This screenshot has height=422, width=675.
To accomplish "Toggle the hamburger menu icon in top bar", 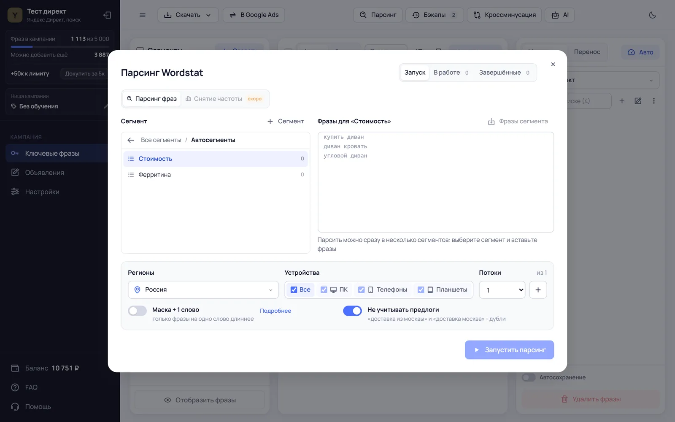I will coord(143,15).
